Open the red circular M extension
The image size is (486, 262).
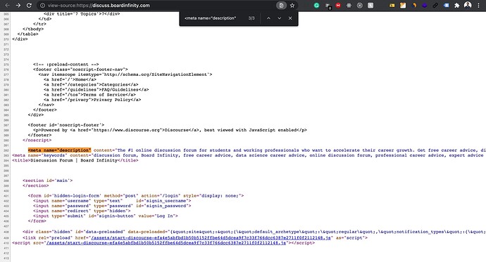338,5
